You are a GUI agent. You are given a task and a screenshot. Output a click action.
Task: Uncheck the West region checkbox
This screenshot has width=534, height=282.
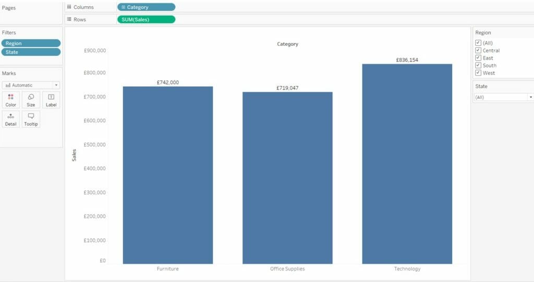(478, 73)
